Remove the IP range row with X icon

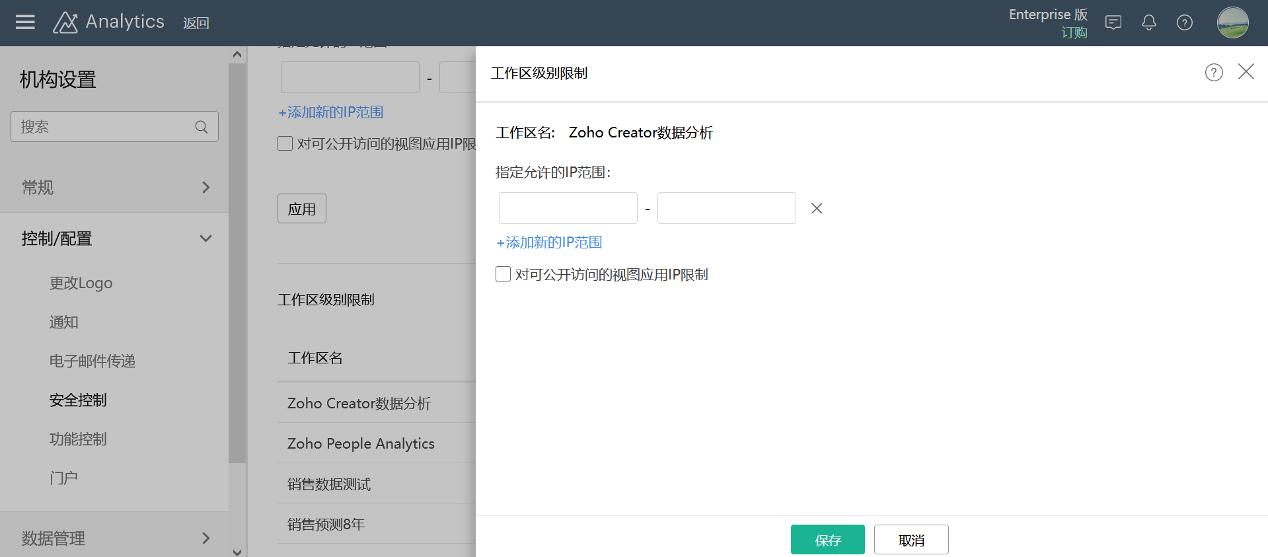pos(817,208)
